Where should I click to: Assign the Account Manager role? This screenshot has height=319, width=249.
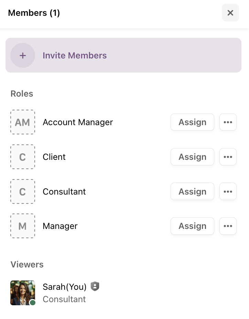point(192,122)
